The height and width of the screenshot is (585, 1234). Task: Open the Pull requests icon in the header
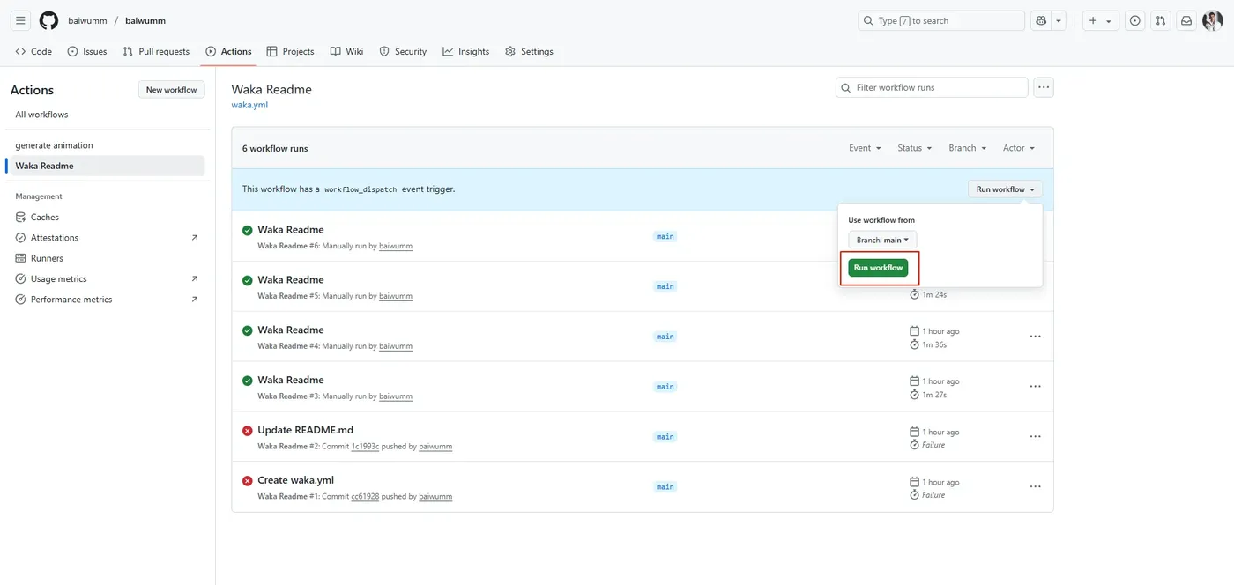coord(1161,20)
